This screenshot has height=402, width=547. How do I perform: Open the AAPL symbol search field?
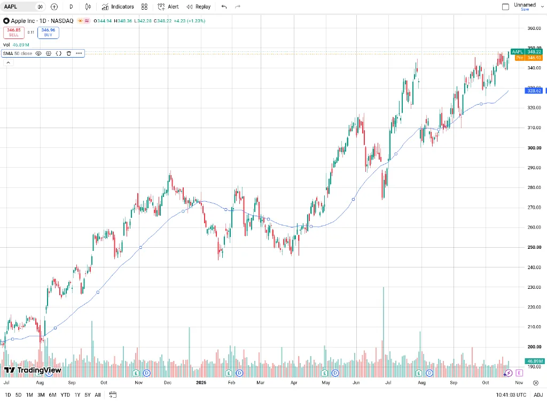pos(18,6)
